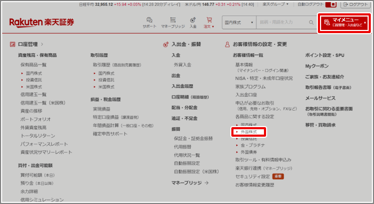
Task: Open トータルリターン
Action: 38,136
